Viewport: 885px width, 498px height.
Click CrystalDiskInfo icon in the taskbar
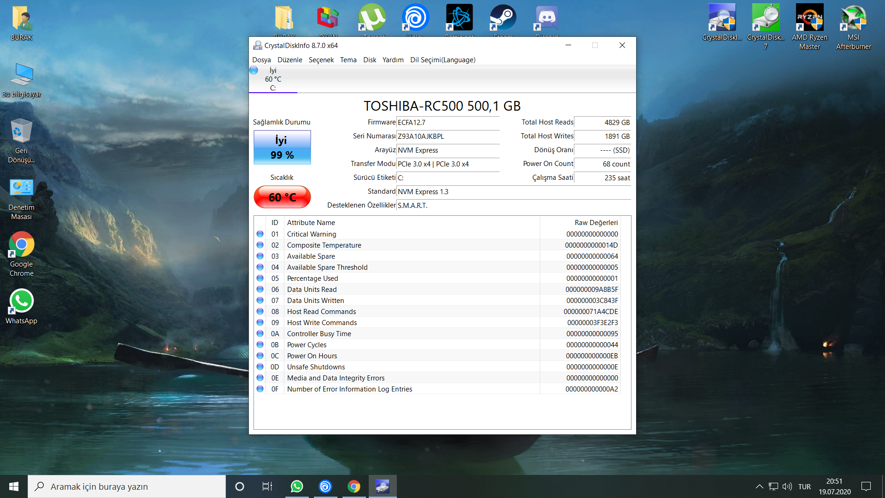point(382,486)
